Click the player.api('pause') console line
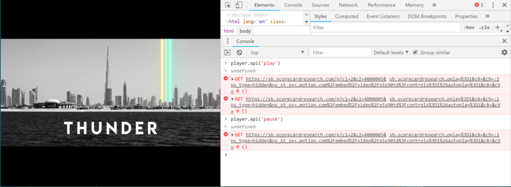Image resolution: width=511 pixels, height=187 pixels. coord(256,119)
